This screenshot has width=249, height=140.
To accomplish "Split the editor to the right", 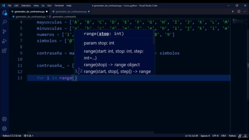I will pos(239,11).
